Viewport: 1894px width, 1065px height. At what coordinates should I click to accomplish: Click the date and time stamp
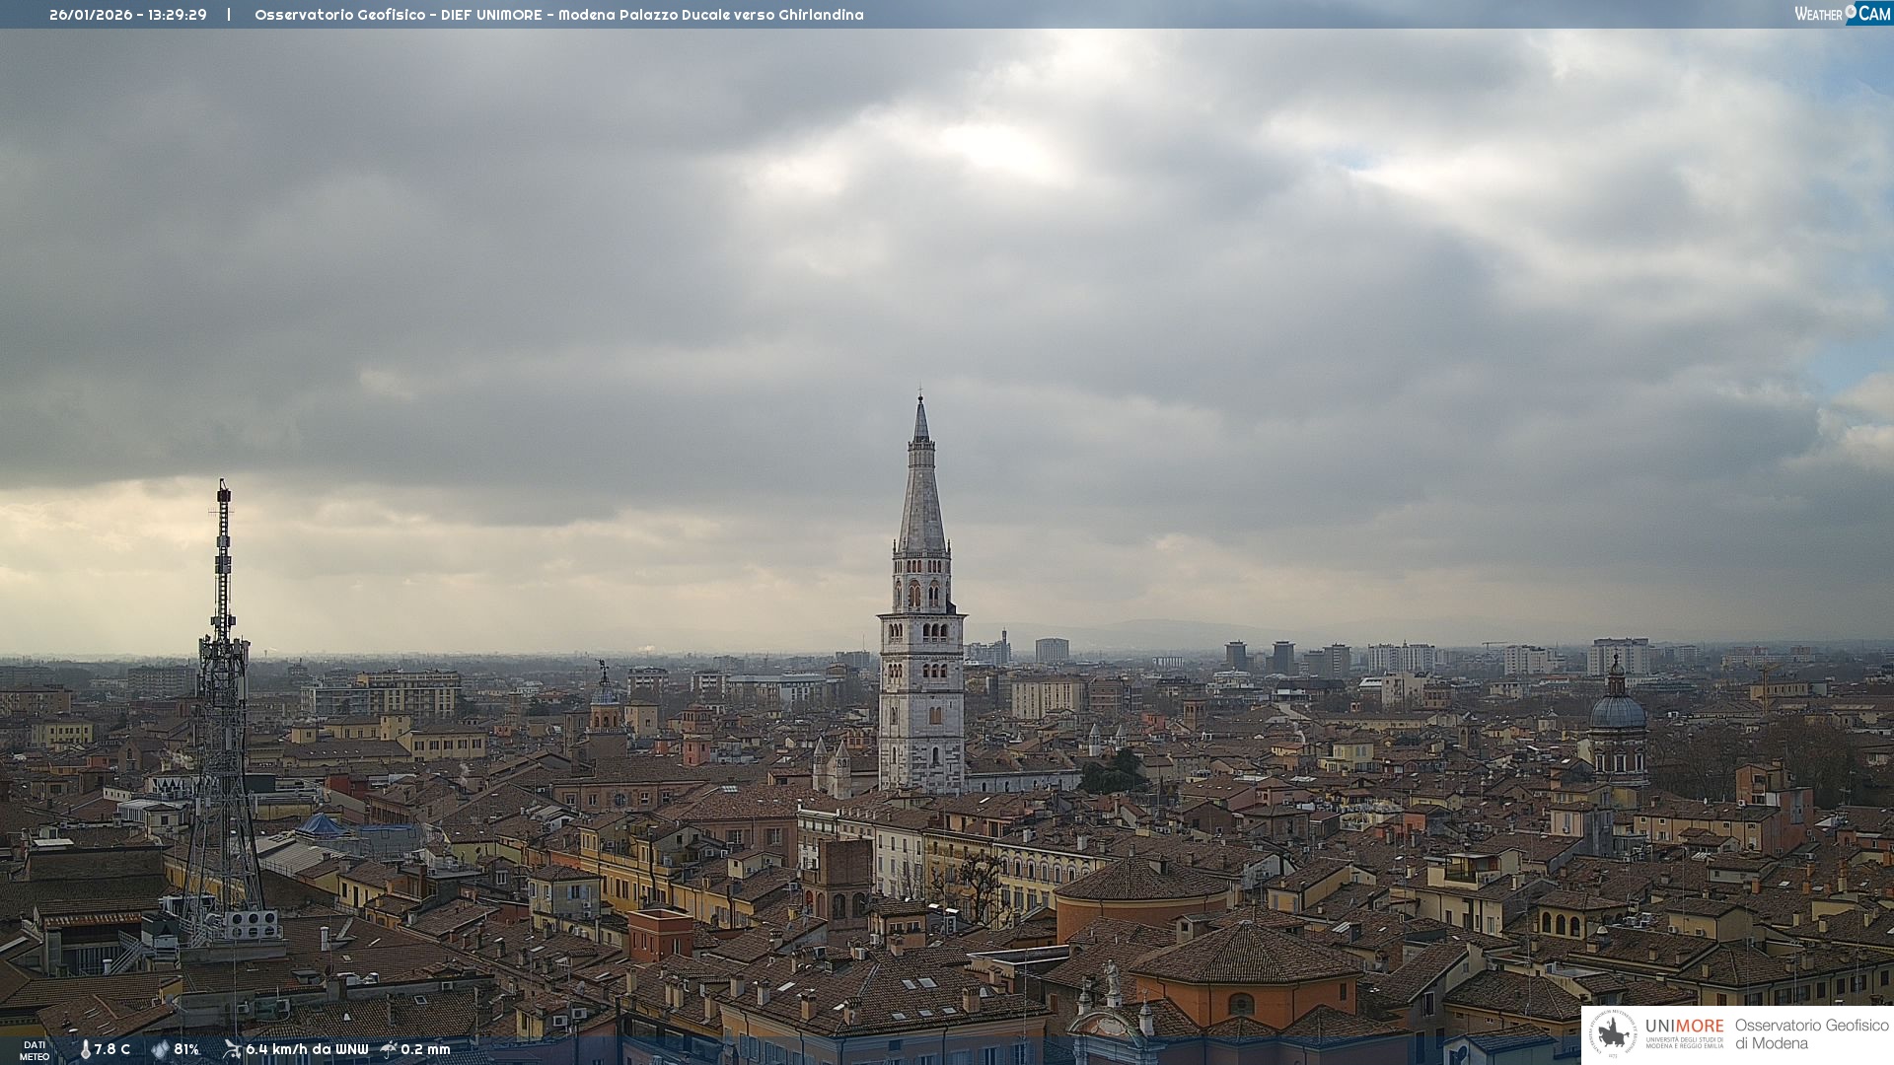pyautogui.click(x=128, y=15)
